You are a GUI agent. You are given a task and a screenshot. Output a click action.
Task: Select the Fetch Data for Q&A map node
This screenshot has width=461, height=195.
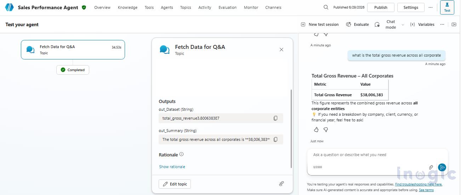click(x=73, y=50)
